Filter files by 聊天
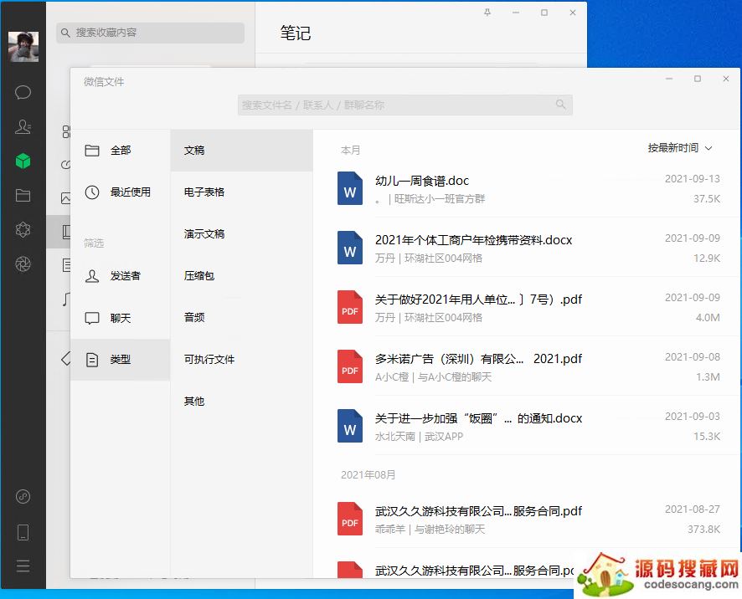The height and width of the screenshot is (599, 742). click(121, 318)
